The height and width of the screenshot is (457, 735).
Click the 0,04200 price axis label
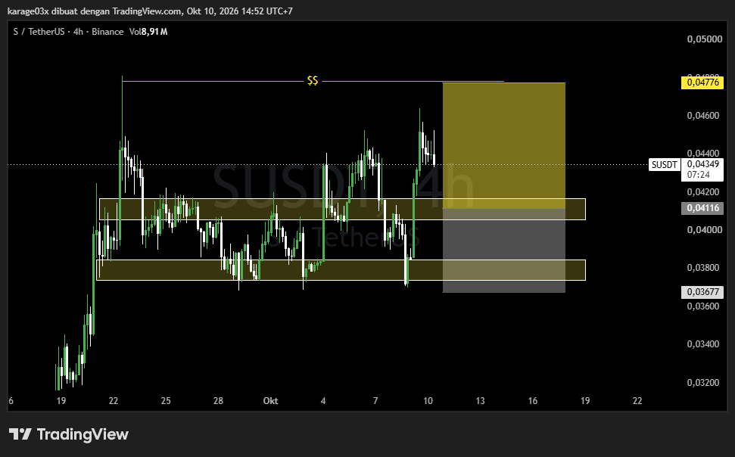pyautogui.click(x=702, y=191)
